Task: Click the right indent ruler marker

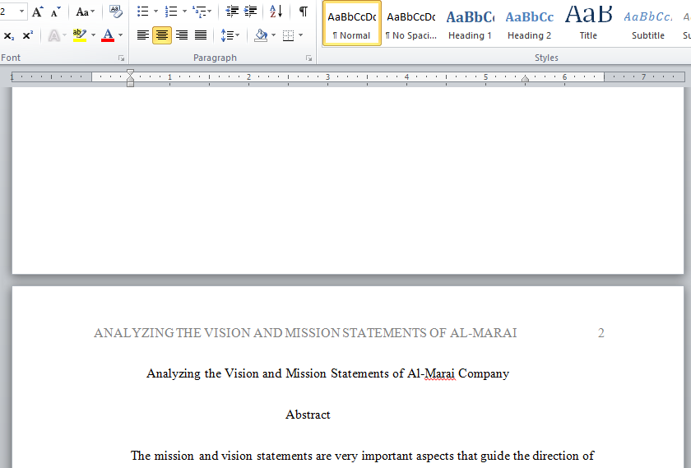Action: 525,79
